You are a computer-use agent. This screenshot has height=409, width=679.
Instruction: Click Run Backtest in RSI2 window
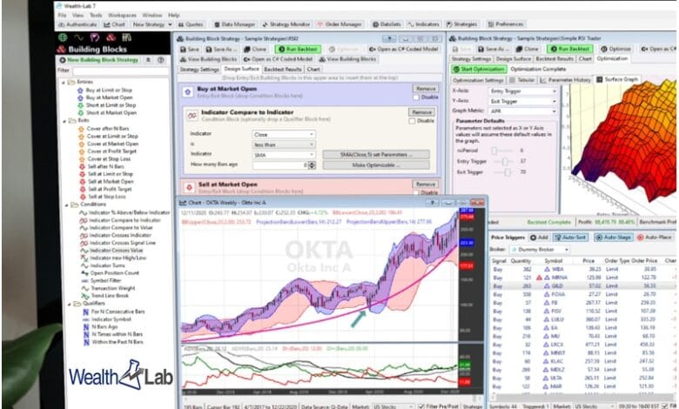pos(304,49)
